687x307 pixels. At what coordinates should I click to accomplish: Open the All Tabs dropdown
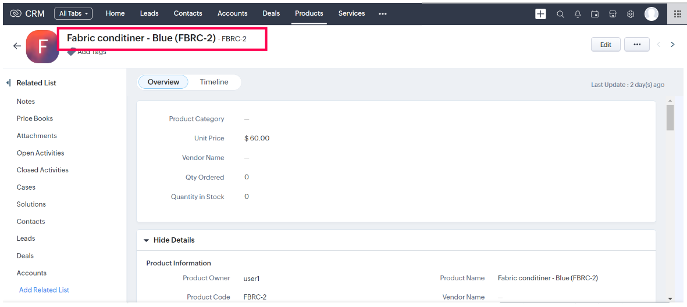[73, 13]
